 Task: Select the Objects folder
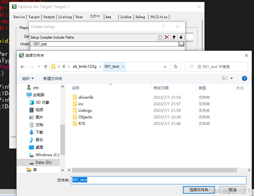click(x=82, y=117)
